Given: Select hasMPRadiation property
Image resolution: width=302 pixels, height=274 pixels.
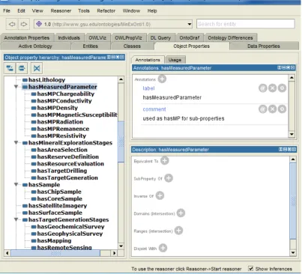Looking at the screenshot, I should (60, 122).
